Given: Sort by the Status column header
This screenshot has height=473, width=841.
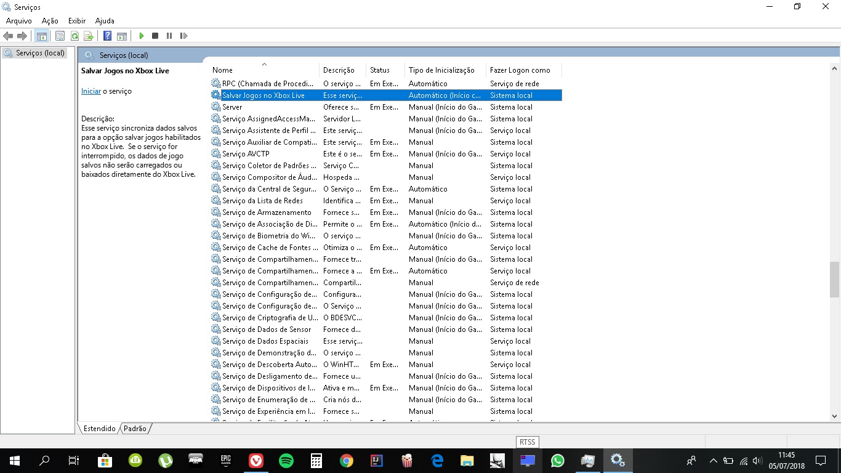Looking at the screenshot, I should 385,70.
